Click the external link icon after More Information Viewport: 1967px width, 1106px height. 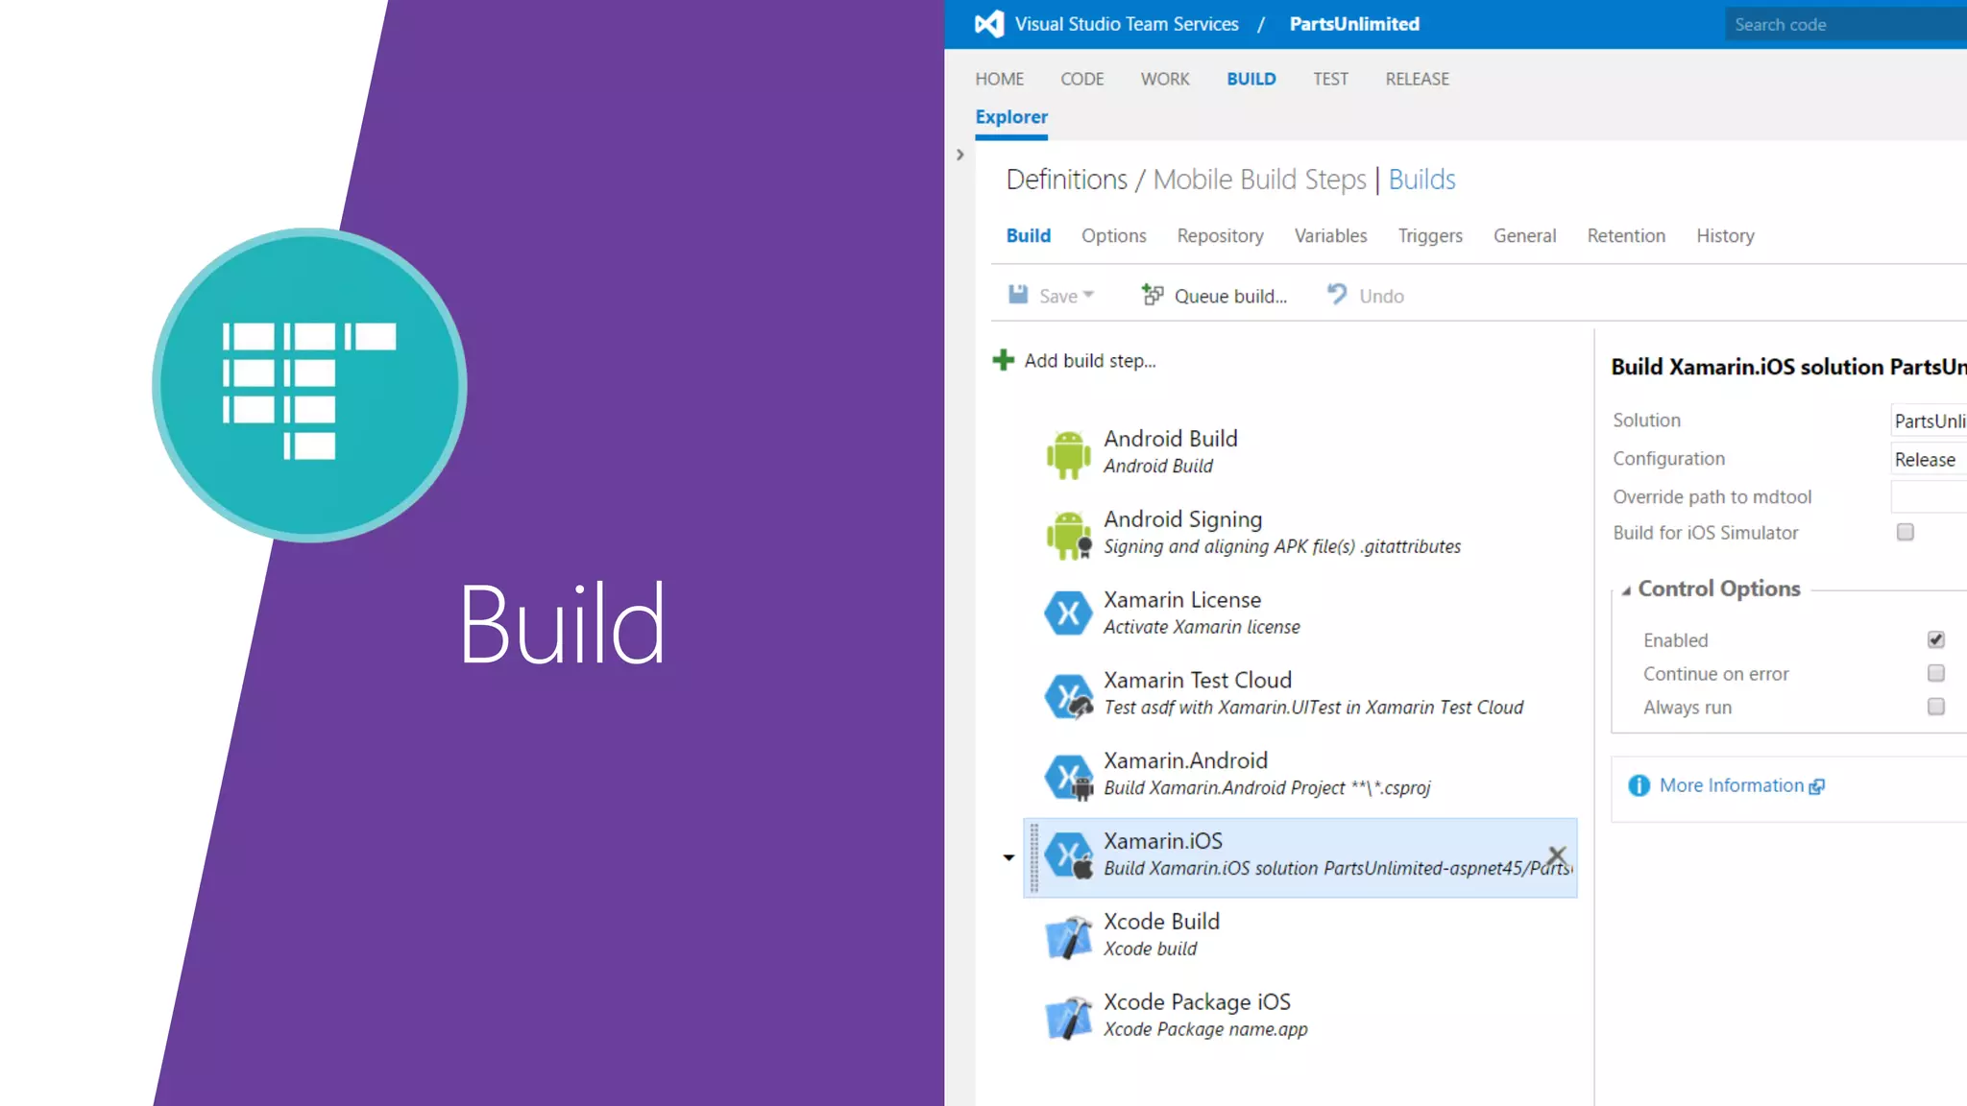point(1816,786)
